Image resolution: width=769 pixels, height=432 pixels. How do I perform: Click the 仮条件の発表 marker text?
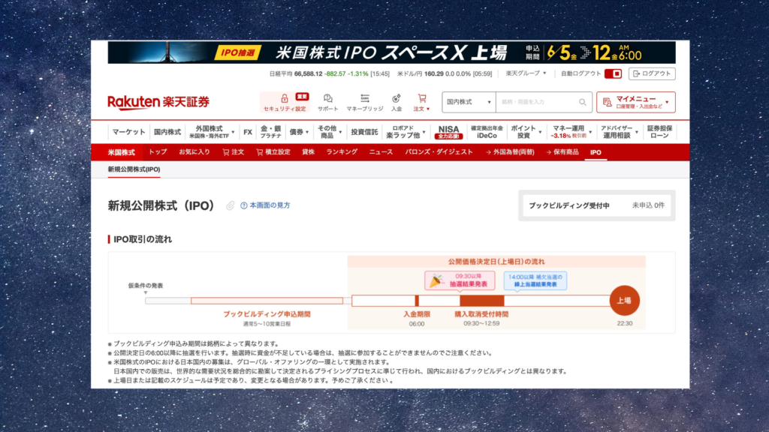click(145, 286)
